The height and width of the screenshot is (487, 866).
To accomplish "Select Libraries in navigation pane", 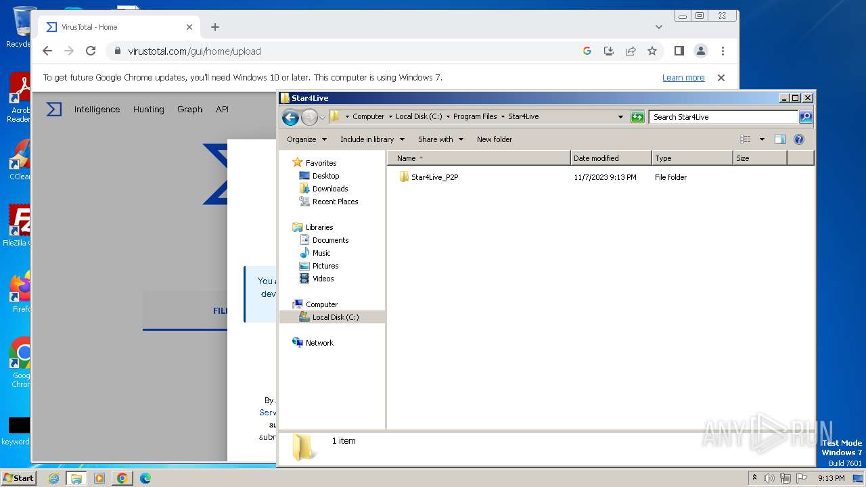I will click(x=319, y=227).
